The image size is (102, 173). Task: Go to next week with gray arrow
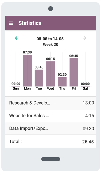pos(85,38)
